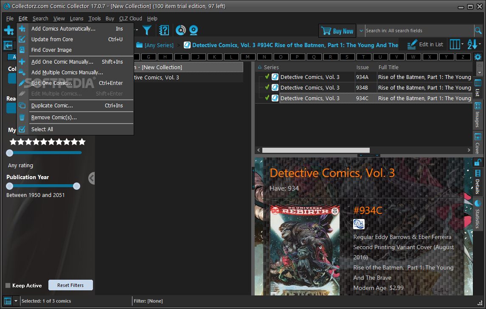Toggle collected checkmark on issue 934C row
Image resolution: width=486 pixels, height=309 pixels.
coord(267,98)
